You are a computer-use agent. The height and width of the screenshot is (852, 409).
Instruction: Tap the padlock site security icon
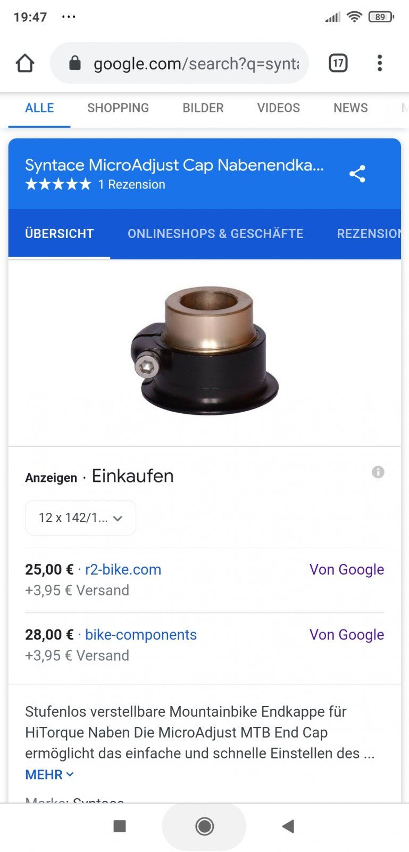tap(75, 63)
